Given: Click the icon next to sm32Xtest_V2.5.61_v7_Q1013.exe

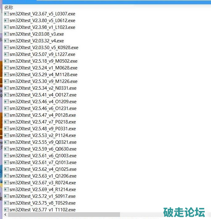Looking at the screenshot, I should point(6,162).
